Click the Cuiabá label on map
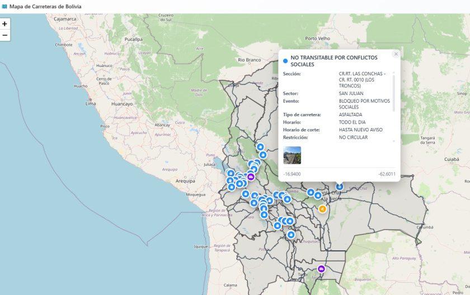The image size is (470, 295). [x=452, y=159]
